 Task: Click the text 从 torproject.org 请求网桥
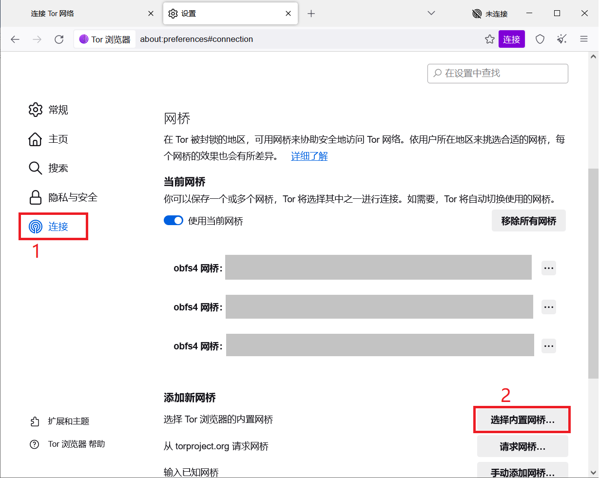point(216,446)
